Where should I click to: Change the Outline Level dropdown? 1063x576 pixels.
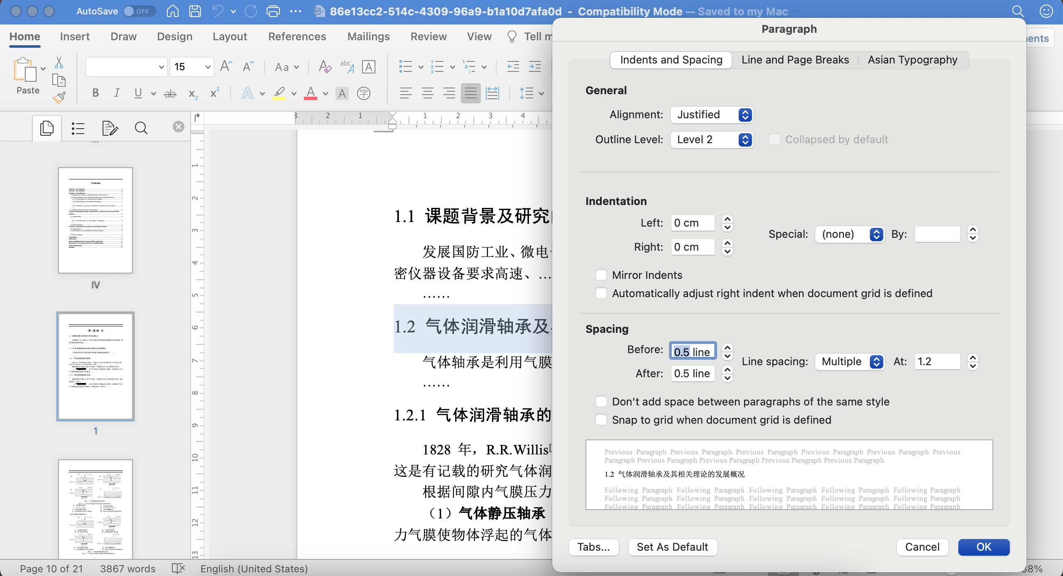click(711, 140)
